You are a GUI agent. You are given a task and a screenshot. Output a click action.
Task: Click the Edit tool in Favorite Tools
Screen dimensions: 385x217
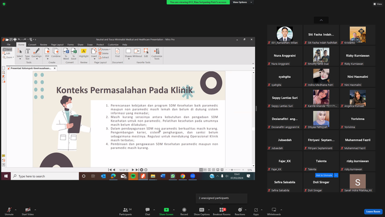146,53
